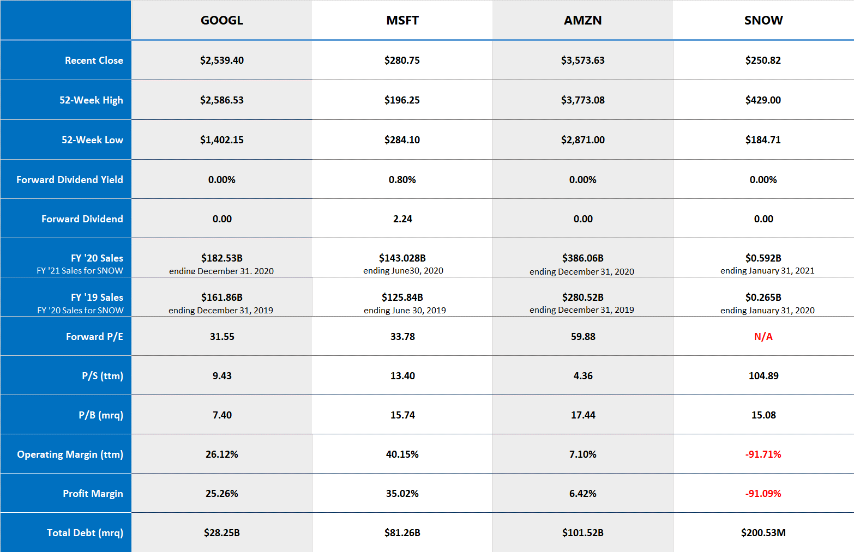Image resolution: width=854 pixels, height=552 pixels.
Task: Select GOOGL FY '19 sales $161.86B
Action: pos(222,298)
